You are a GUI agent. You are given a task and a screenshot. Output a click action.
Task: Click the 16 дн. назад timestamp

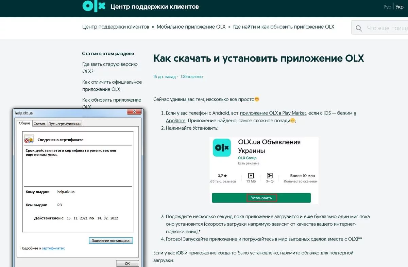click(x=165, y=77)
